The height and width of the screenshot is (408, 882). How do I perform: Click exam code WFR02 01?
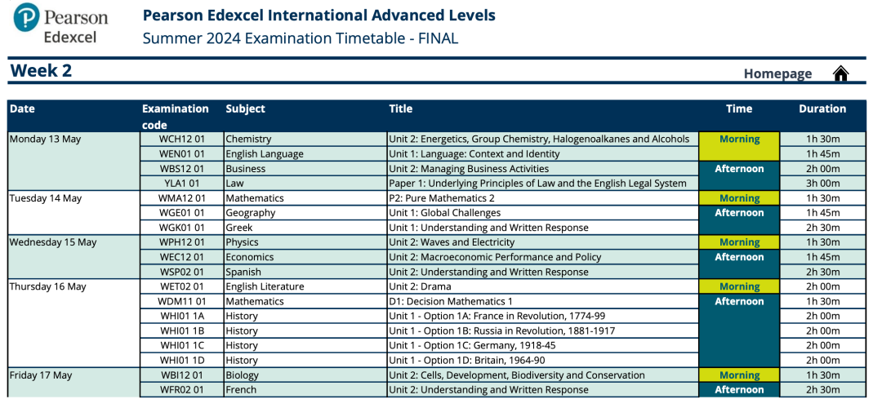tap(181, 389)
